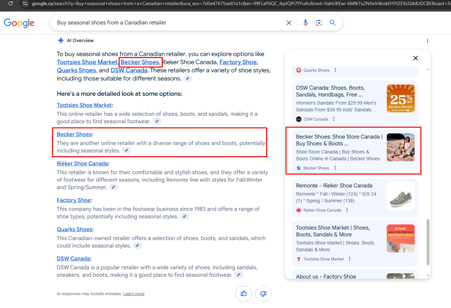Screen dimensions: 451x308
Task: Open options menu beside Tootsies Shoe Market source
Action: tap(350, 259)
